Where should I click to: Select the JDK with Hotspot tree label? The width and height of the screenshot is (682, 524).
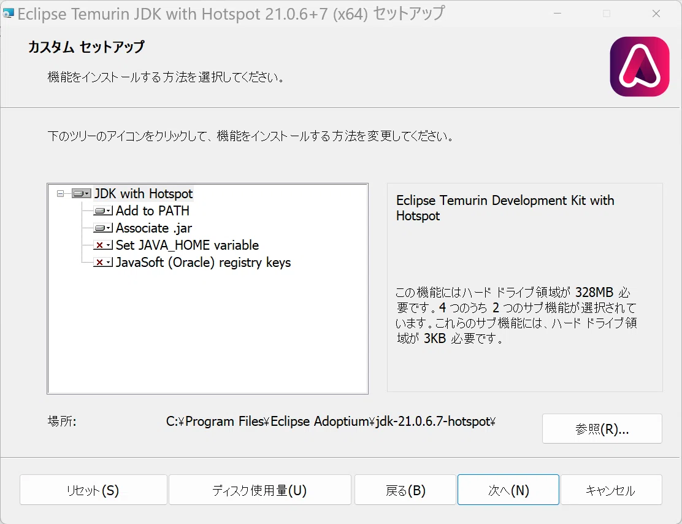tap(144, 194)
